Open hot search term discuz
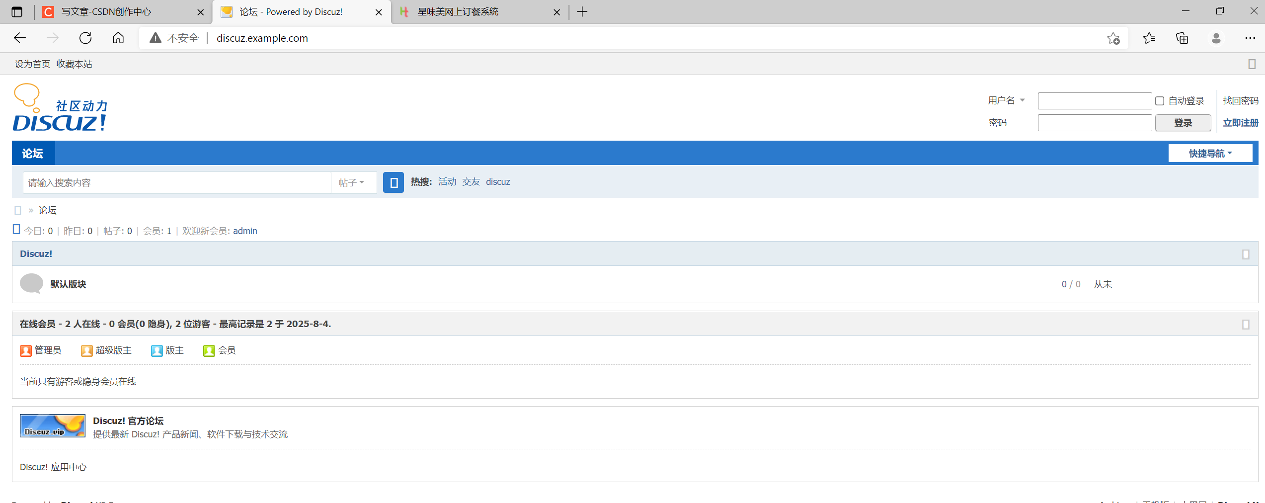Image resolution: width=1265 pixels, height=503 pixels. coord(498,182)
